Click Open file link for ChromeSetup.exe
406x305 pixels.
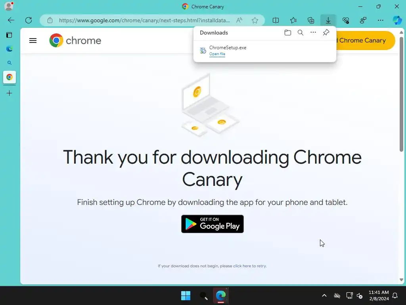click(x=217, y=54)
